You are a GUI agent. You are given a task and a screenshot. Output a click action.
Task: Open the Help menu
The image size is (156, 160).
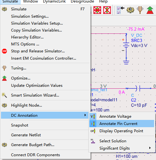[x=103, y=2]
